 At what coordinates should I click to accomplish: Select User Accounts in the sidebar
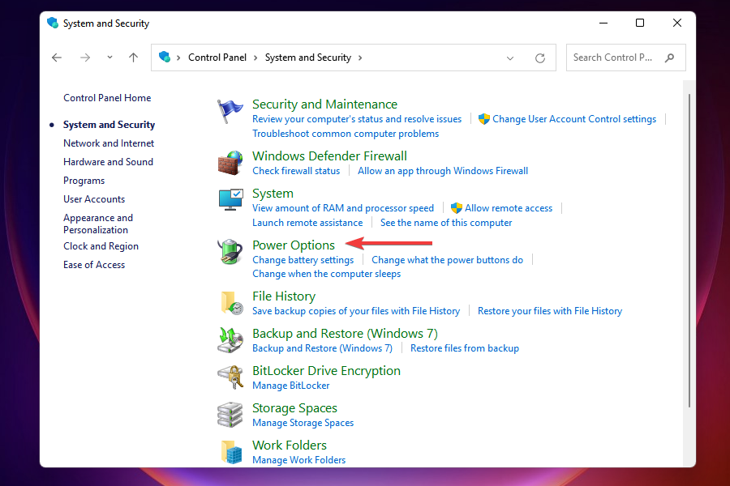[x=94, y=199]
